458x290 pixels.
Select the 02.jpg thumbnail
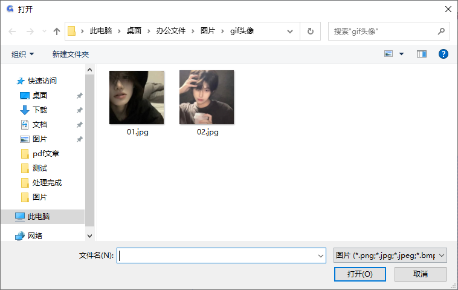click(x=207, y=97)
